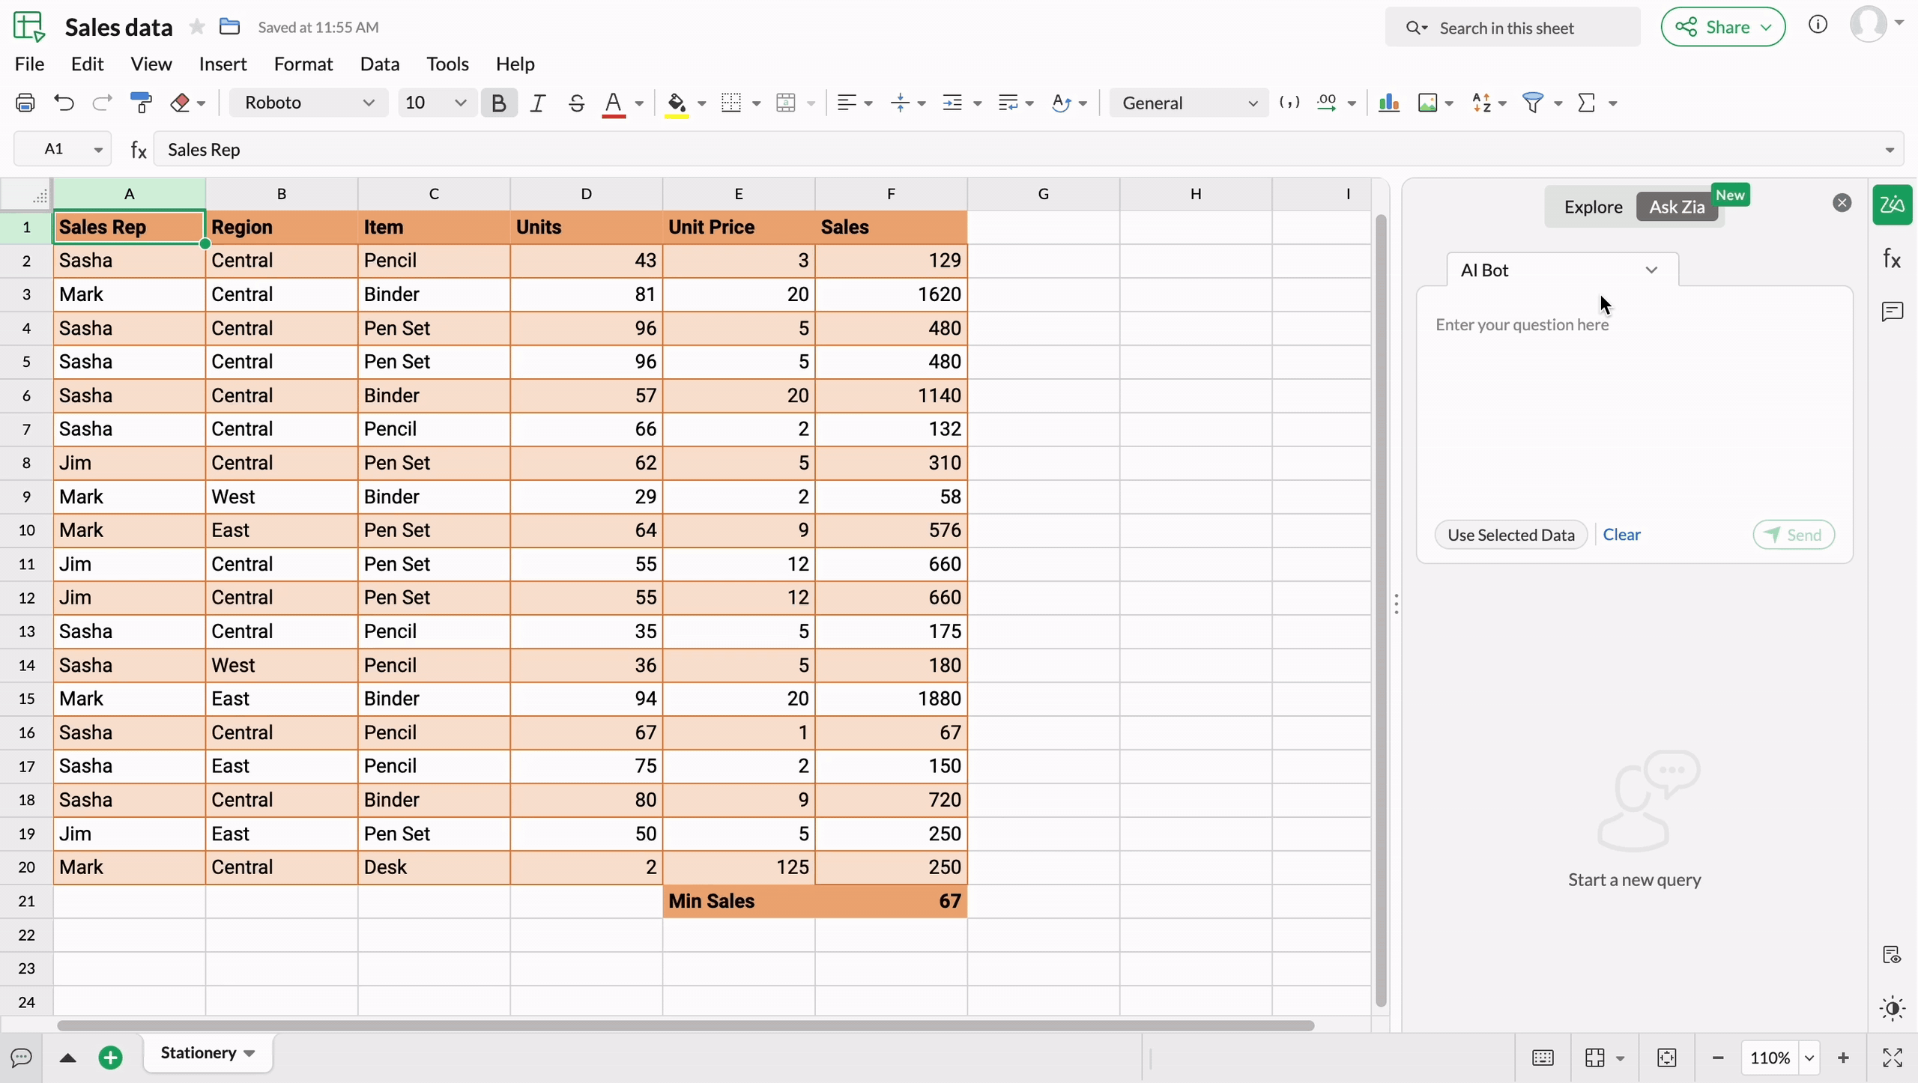Click the Print icon in toolbar
The image size is (1918, 1083).
(25, 103)
